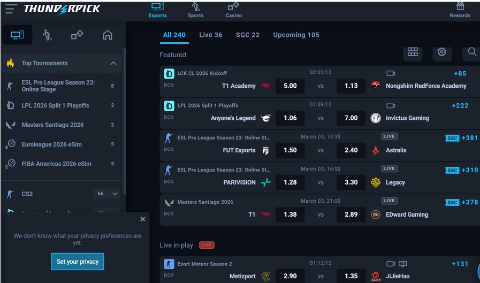Switch to the All 240 tab
480x283 pixels.
(x=174, y=35)
